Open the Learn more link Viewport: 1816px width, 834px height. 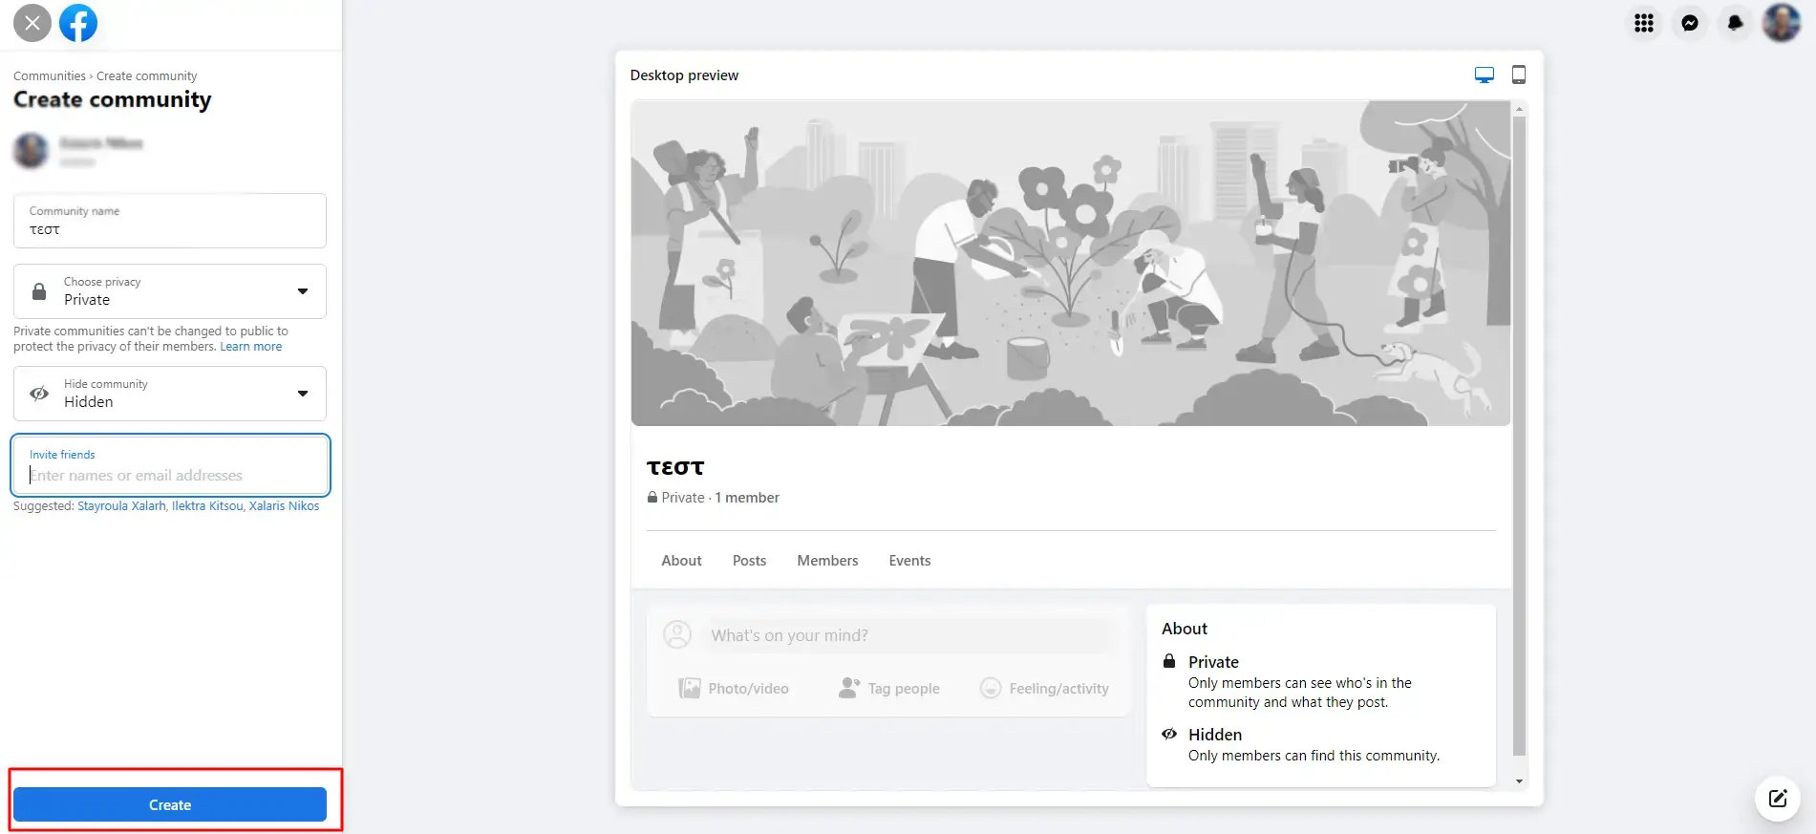tap(251, 347)
